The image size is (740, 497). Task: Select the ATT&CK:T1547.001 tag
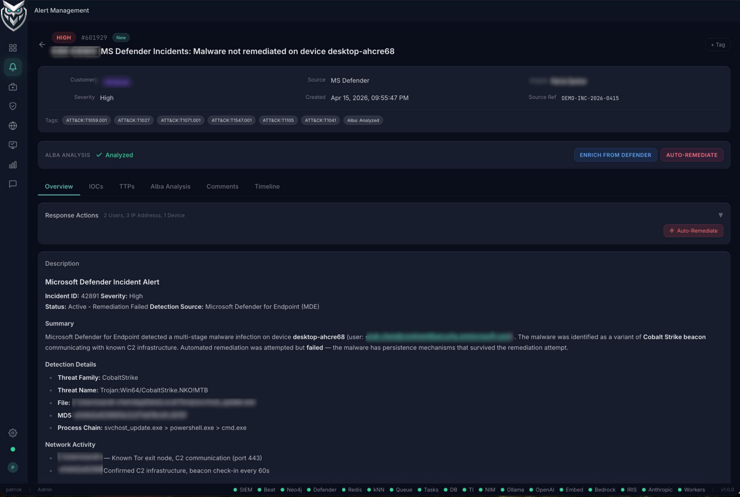coord(231,120)
